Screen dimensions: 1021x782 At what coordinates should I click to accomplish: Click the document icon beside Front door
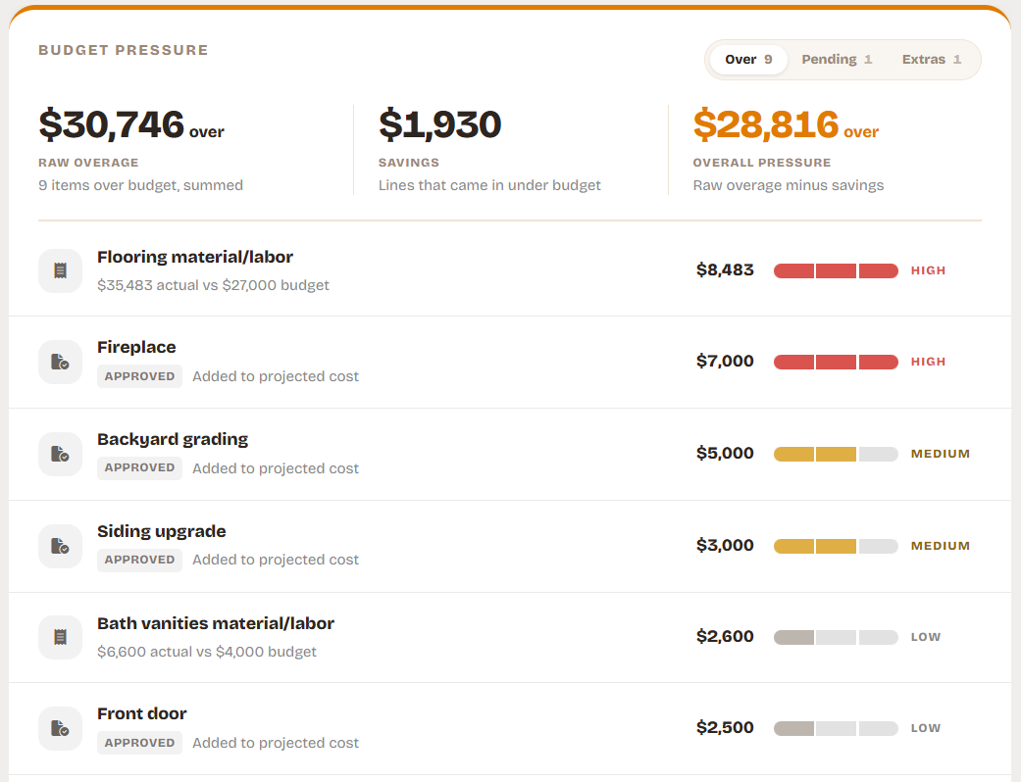point(60,729)
